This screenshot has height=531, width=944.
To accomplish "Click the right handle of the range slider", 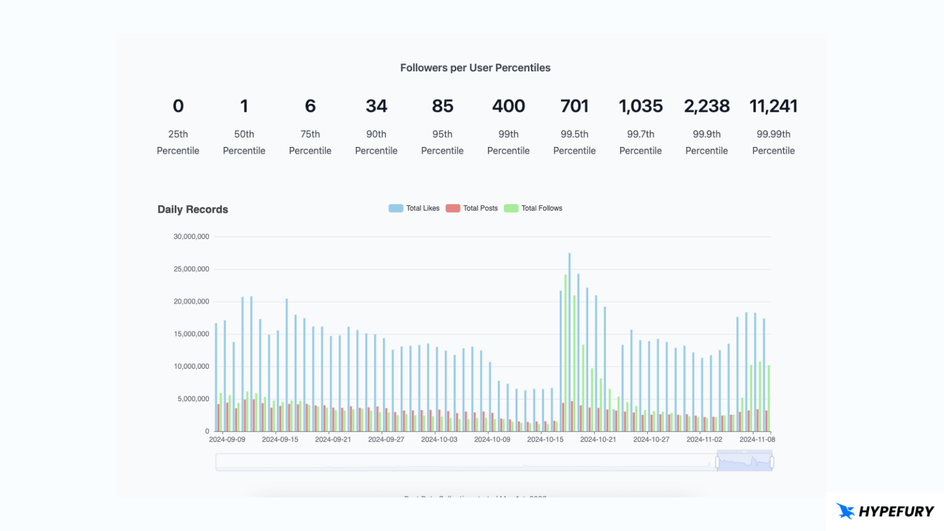I will click(771, 462).
